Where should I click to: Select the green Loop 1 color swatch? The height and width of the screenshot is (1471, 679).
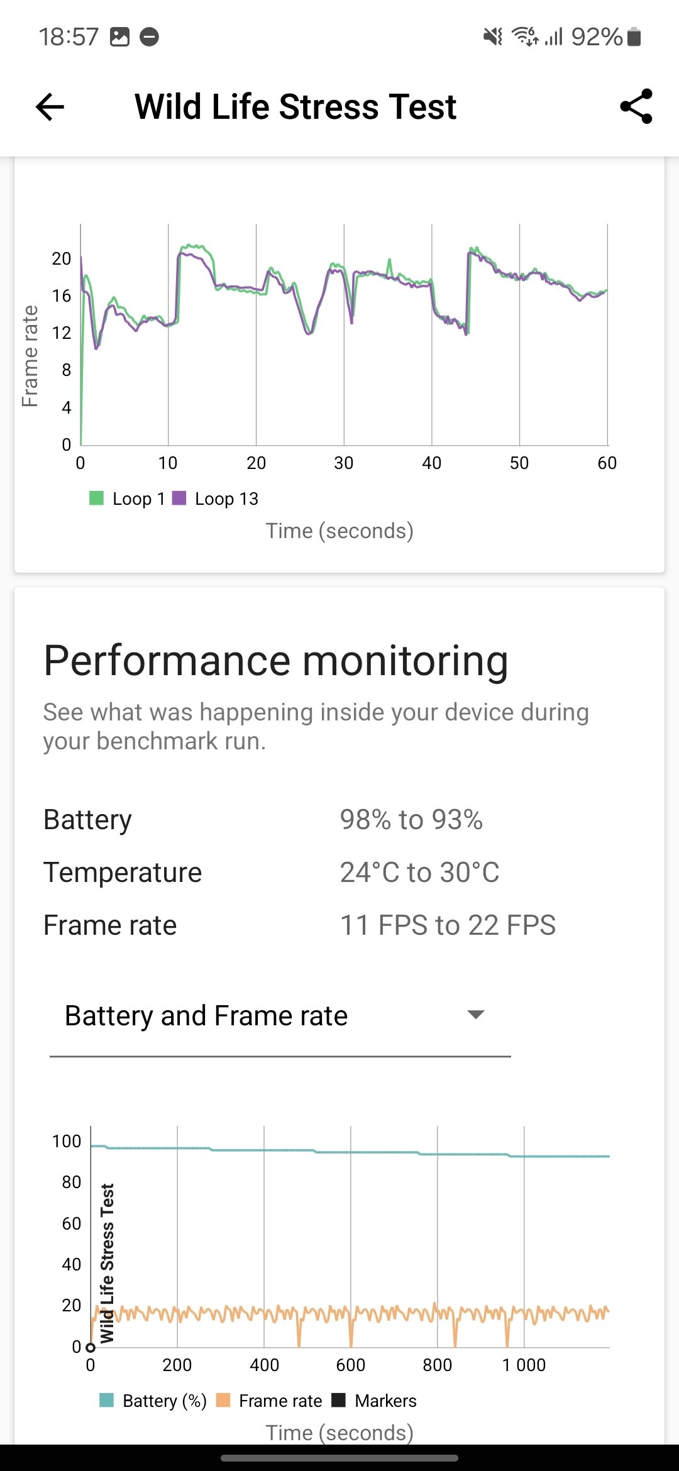(96, 498)
